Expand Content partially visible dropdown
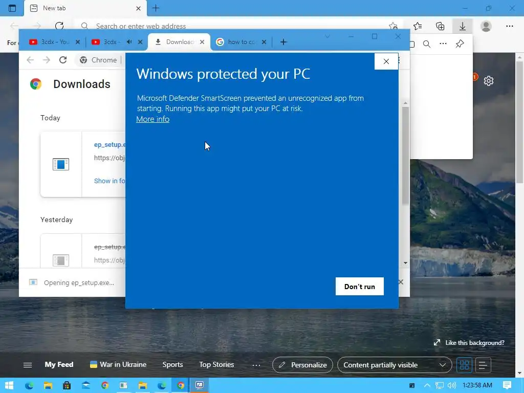Image resolution: width=524 pixels, height=393 pixels. 395,365
